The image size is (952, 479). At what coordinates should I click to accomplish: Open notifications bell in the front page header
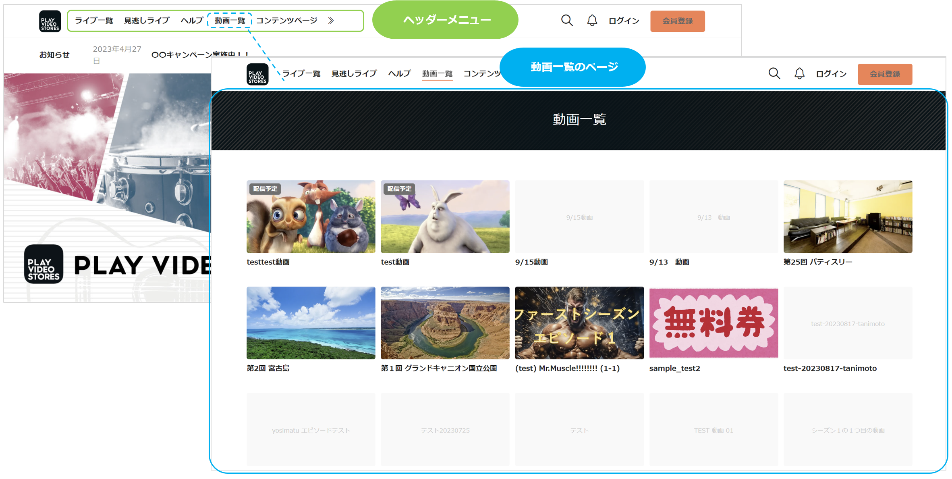[x=799, y=74]
